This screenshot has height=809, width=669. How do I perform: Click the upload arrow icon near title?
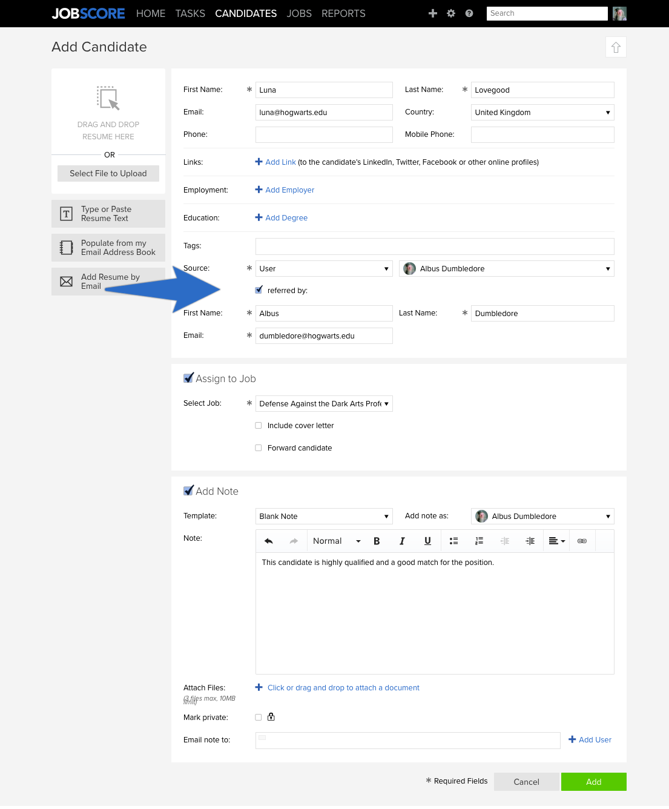click(x=616, y=47)
